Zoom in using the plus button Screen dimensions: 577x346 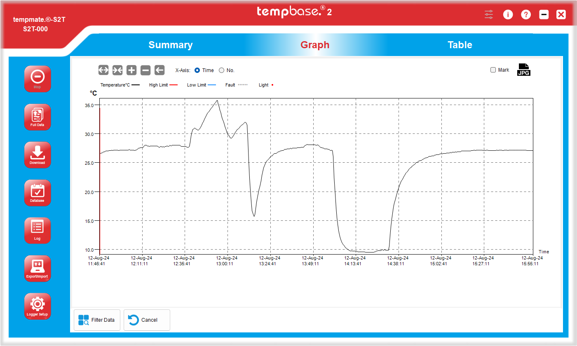(x=131, y=70)
